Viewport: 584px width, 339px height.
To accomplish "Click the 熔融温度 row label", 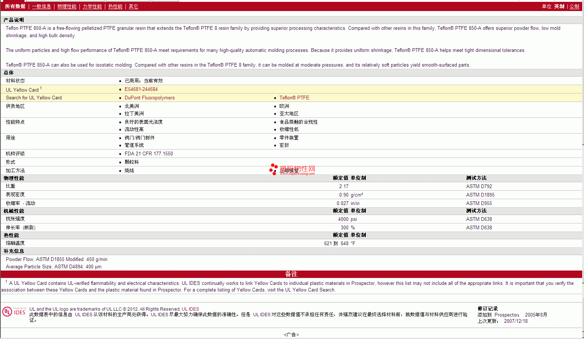I will pos(15,243).
